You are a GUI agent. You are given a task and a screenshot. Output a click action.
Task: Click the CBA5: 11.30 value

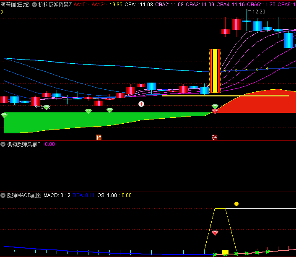point(261,5)
